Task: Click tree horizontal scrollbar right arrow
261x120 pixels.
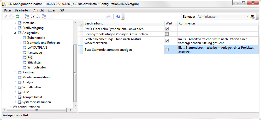Action: pos(70,110)
